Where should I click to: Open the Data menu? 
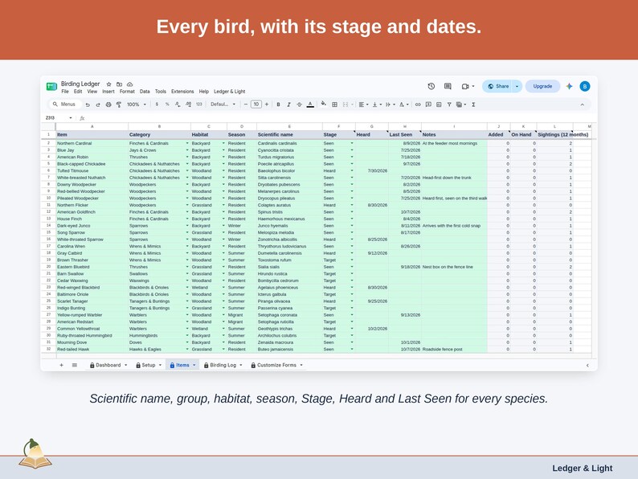(145, 92)
